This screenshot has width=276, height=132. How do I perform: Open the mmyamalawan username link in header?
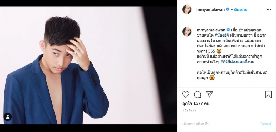click(x=210, y=10)
